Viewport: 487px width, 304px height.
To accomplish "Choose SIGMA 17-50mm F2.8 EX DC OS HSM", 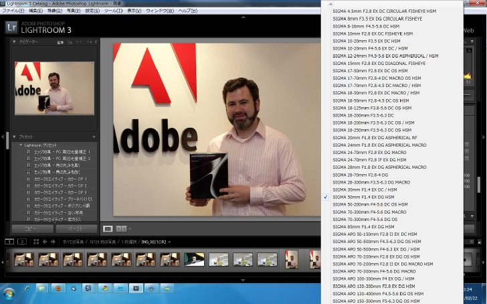I will (x=370, y=71).
